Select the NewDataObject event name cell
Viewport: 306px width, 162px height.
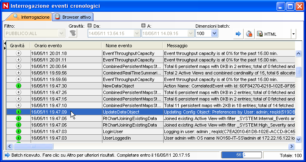click(x=133, y=86)
